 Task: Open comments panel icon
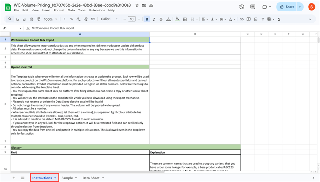(x=253, y=7)
